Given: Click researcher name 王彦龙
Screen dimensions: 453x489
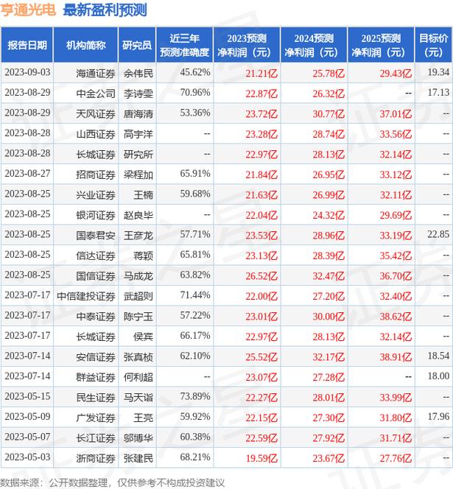Looking at the screenshot, I should click(138, 236).
